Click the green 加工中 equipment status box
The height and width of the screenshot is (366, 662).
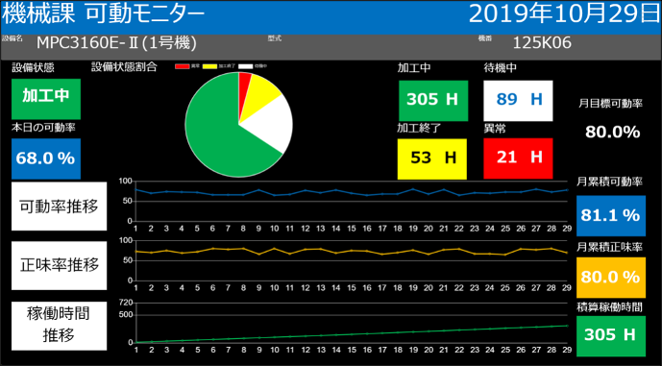46,99
